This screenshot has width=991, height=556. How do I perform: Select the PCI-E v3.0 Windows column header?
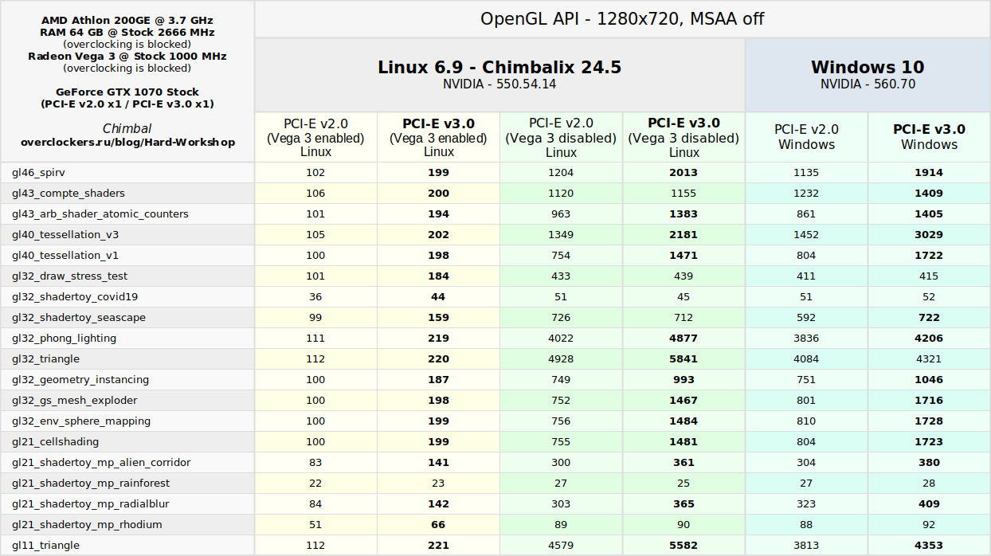coord(929,137)
